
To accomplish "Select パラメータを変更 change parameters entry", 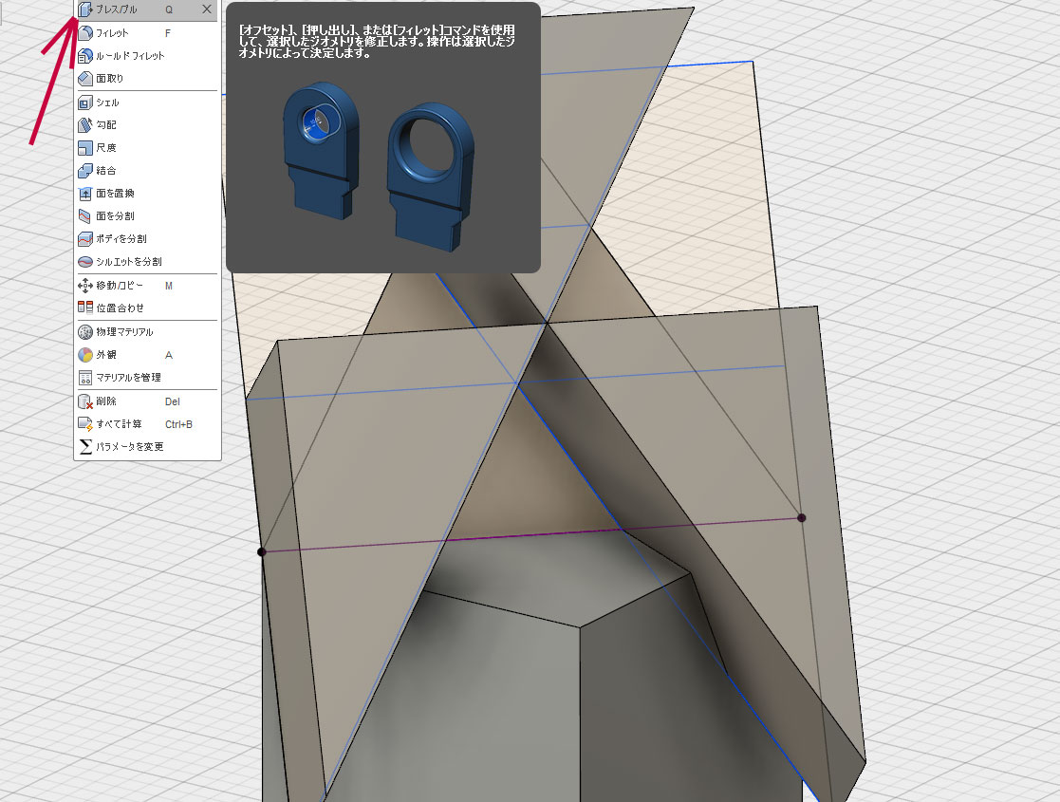I will click(x=129, y=446).
